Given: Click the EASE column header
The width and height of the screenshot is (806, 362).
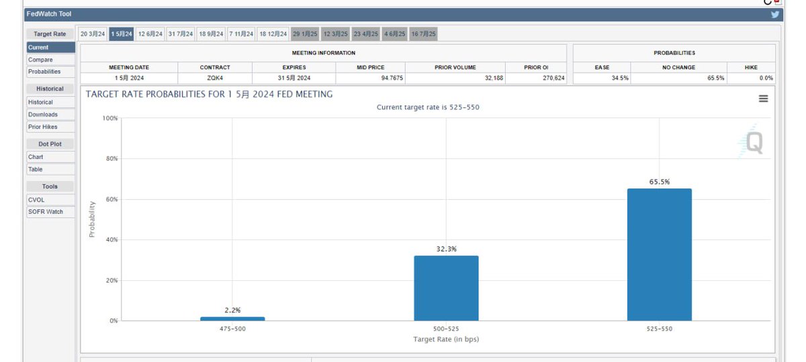Looking at the screenshot, I should pos(602,68).
